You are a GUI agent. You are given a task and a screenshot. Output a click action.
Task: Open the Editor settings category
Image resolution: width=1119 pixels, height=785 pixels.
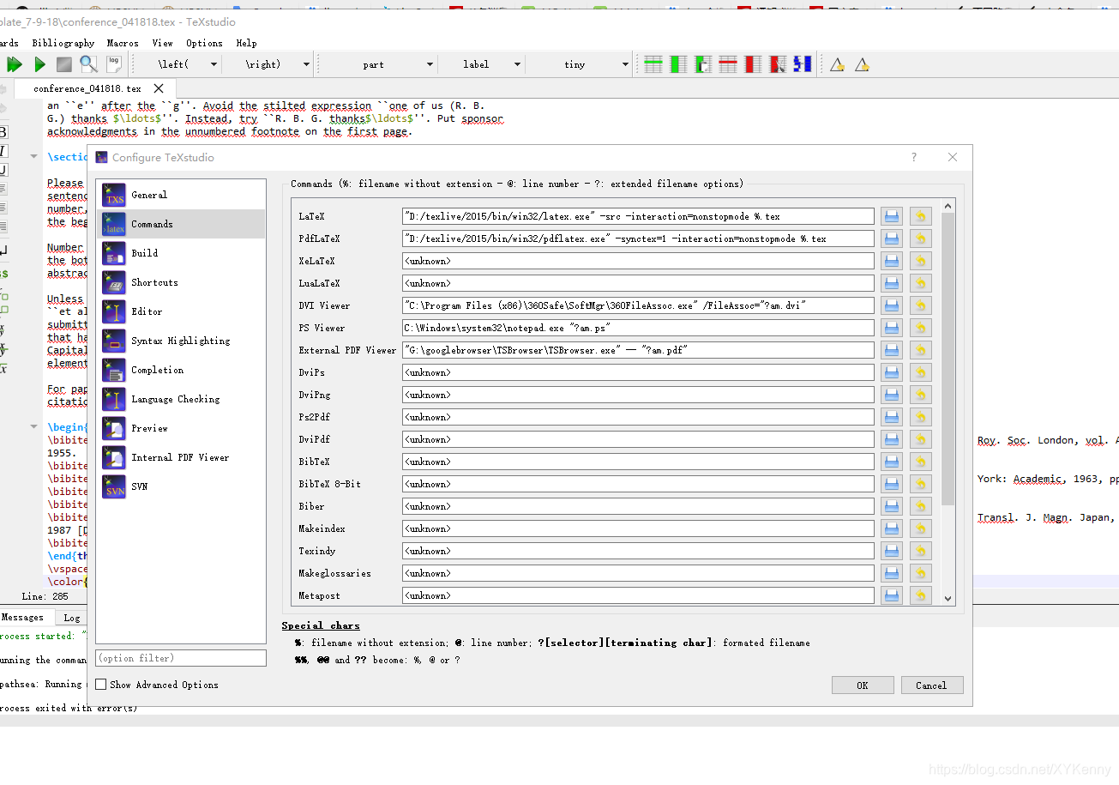(181, 311)
